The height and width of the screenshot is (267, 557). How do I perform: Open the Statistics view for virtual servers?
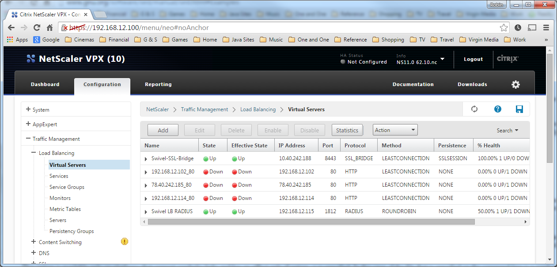point(347,130)
